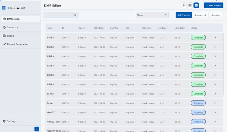Viewport: 227px width, 132px height.
Task: Click the Rig column header
Action: click(x=128, y=28)
